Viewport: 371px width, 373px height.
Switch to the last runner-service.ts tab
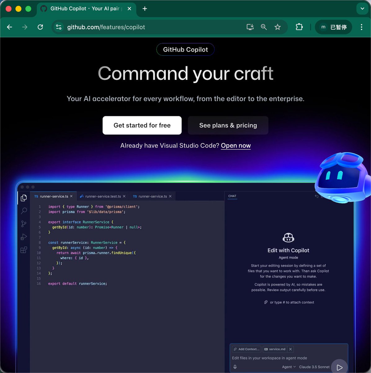152,196
